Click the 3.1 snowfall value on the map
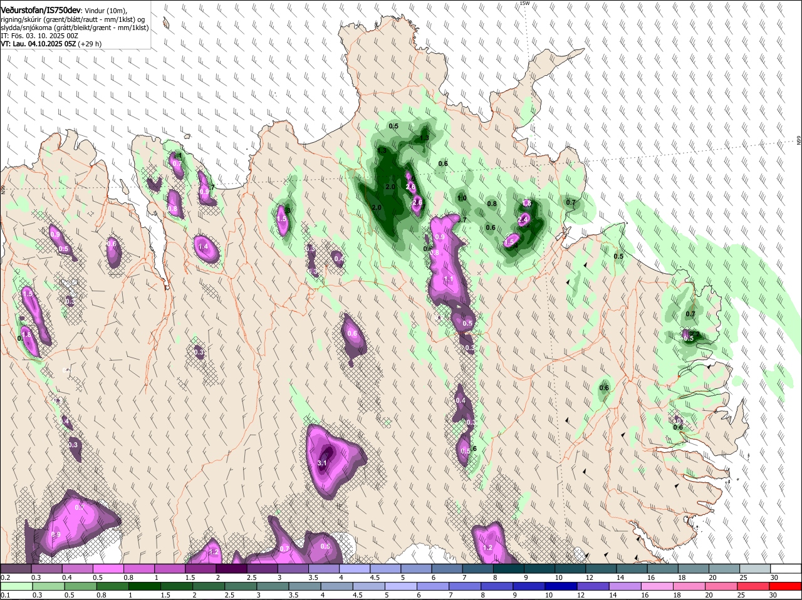 [x=323, y=463]
